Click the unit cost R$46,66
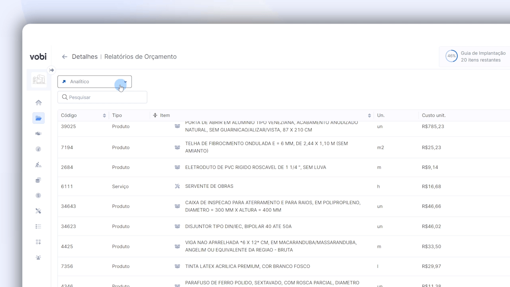 [x=432, y=206]
